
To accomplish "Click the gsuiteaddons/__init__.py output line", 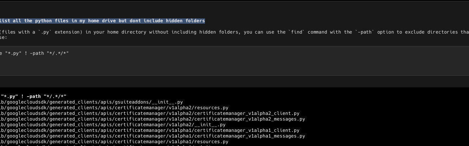I will click(91, 102).
